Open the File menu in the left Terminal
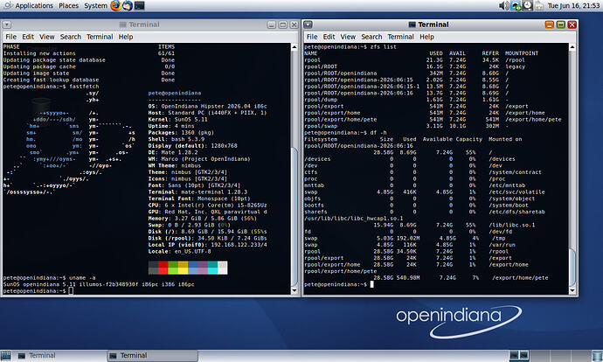603x362 pixels. point(10,37)
